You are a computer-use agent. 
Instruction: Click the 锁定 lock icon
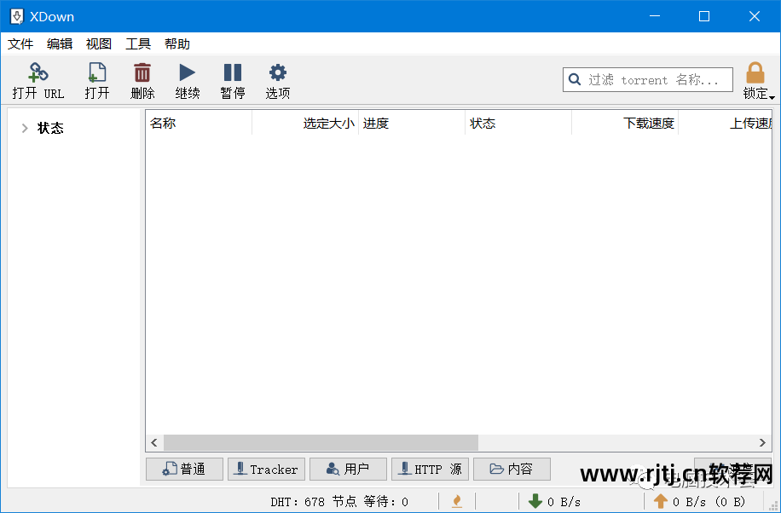755,73
